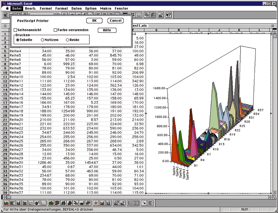
Task: Select the line chart type icon
Action: click(x=31, y=203)
